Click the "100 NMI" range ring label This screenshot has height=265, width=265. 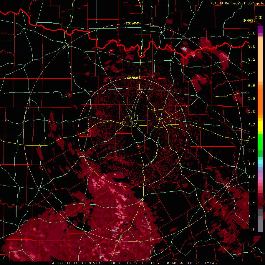click(x=132, y=23)
